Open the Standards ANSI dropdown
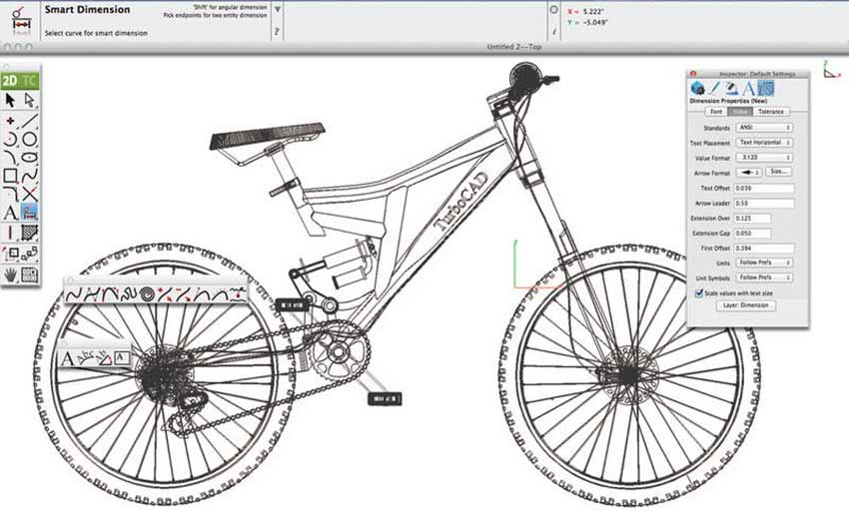Image resolution: width=849 pixels, height=520 pixels. pyautogui.click(x=764, y=128)
